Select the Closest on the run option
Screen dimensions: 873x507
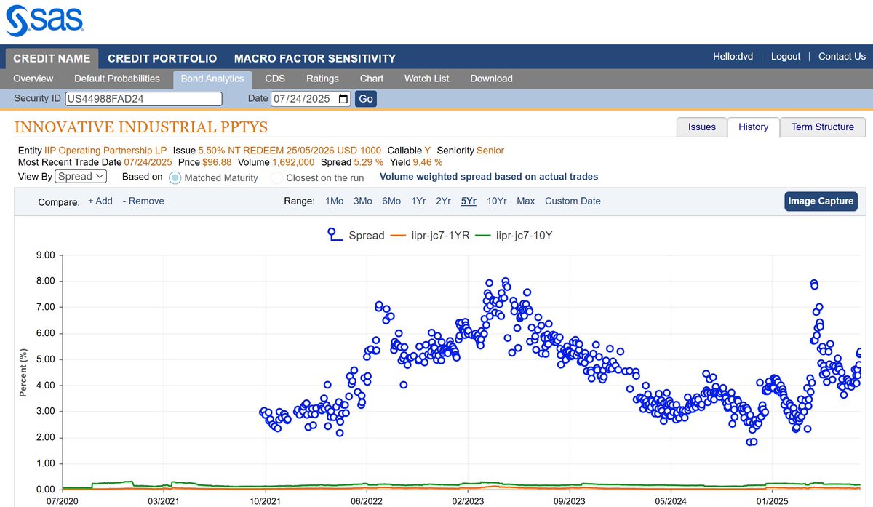(276, 177)
